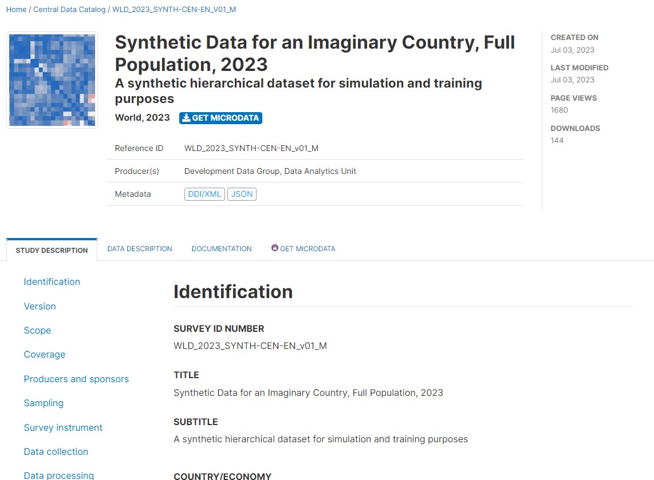Image resolution: width=654 pixels, height=480 pixels.
Task: Open the JSON metadata export
Action: coord(242,194)
